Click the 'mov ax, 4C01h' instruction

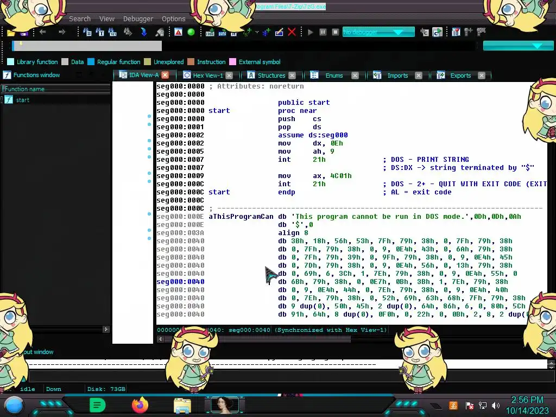(314, 176)
